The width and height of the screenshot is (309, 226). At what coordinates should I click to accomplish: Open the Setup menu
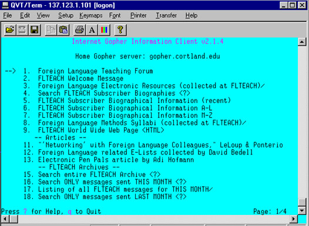pyautogui.click(x=66, y=15)
